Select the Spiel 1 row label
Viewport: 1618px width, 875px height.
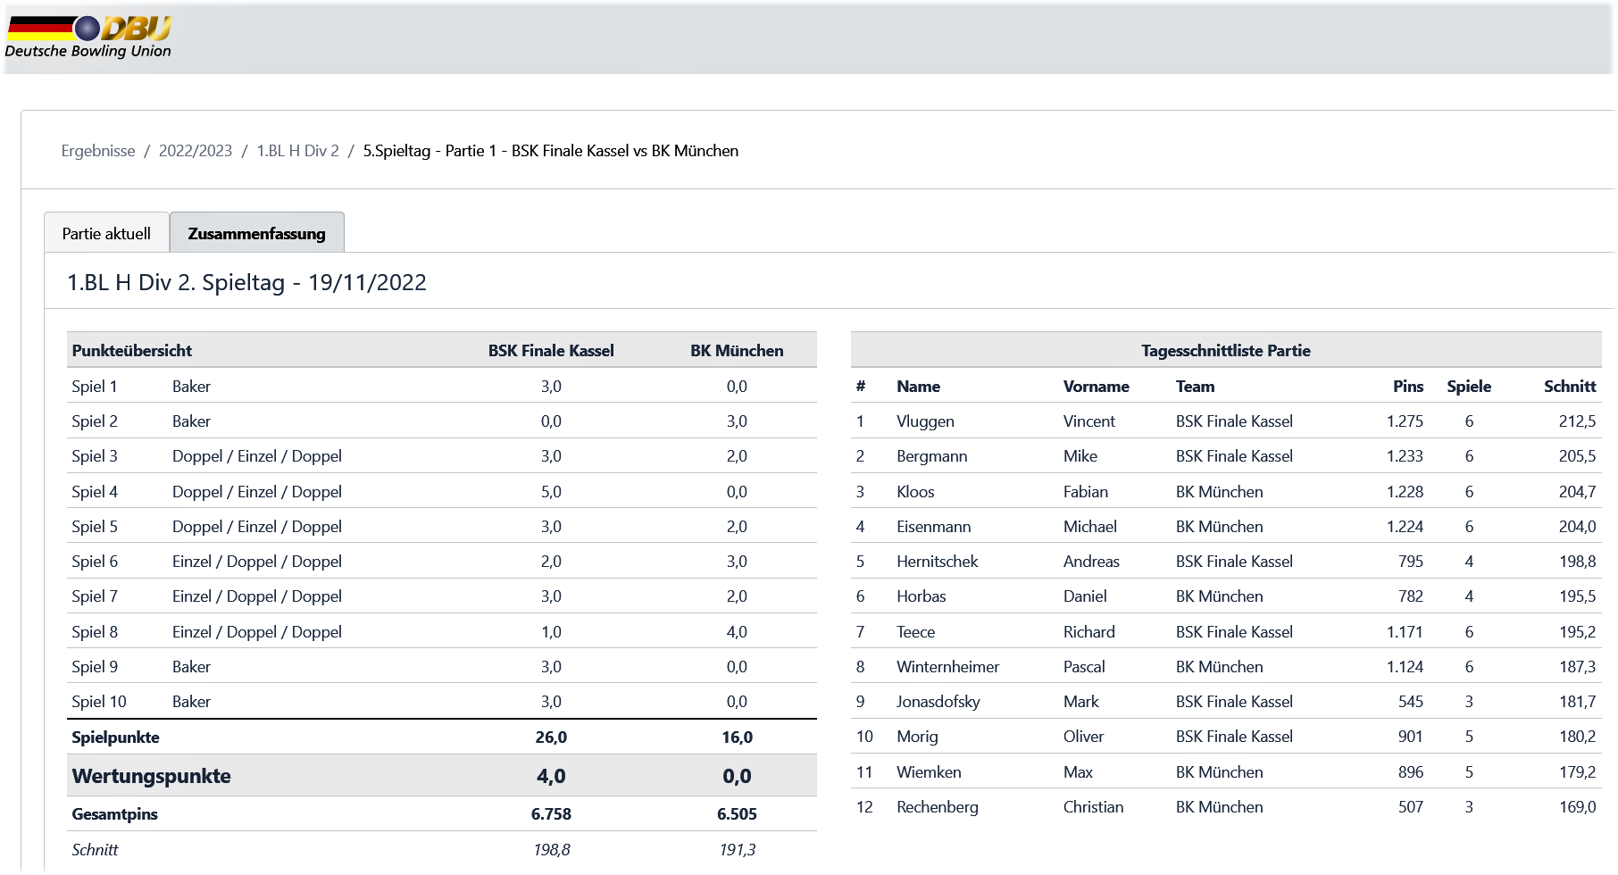point(95,387)
